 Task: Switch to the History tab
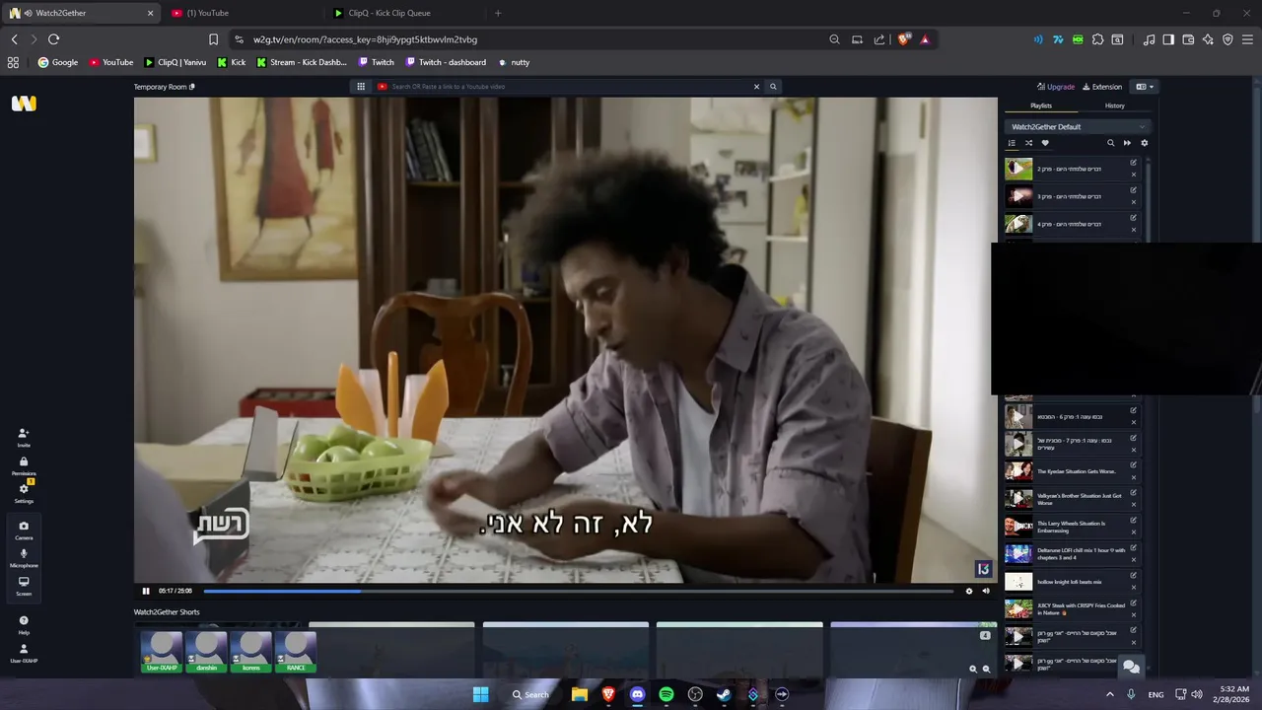(1114, 106)
